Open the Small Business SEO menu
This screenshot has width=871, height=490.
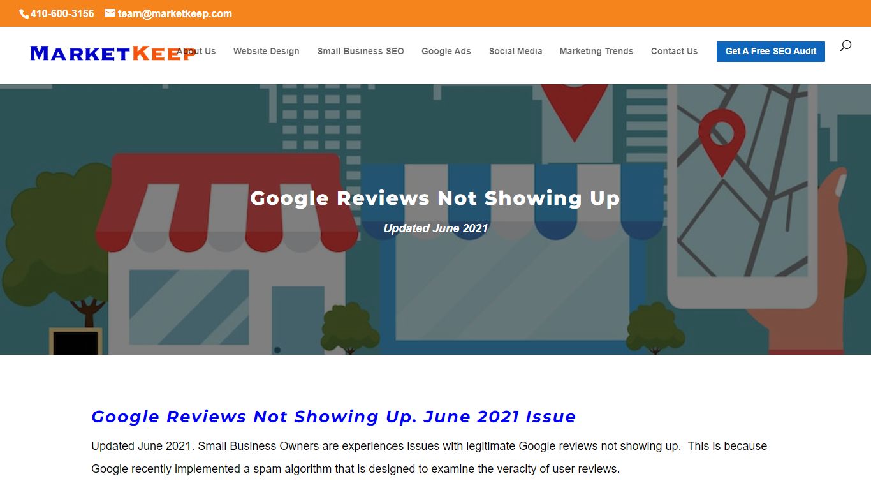[x=361, y=51]
